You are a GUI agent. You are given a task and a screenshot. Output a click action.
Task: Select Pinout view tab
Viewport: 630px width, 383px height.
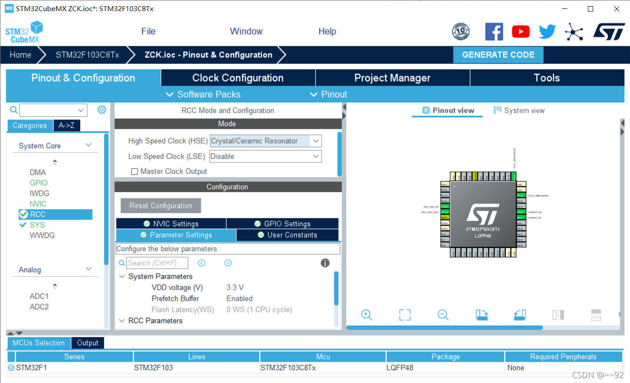(448, 110)
